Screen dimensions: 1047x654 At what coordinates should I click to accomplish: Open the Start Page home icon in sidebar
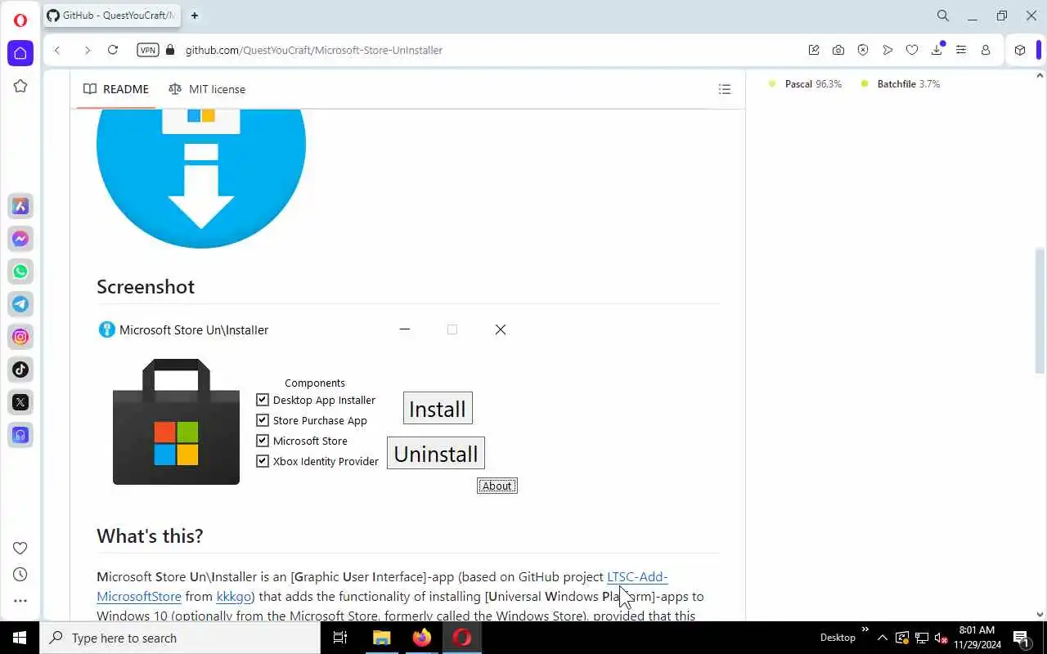pos(20,53)
